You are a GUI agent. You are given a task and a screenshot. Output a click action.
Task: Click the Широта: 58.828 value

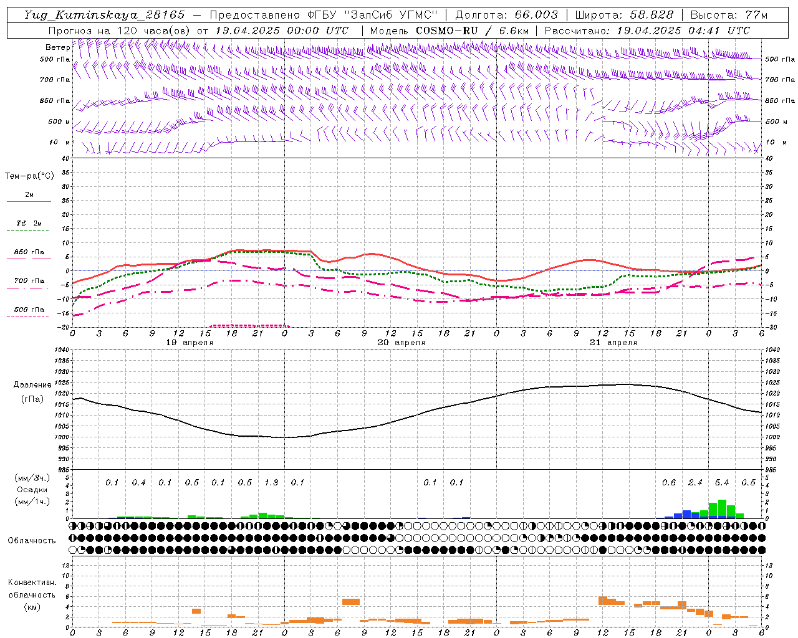tap(624, 15)
